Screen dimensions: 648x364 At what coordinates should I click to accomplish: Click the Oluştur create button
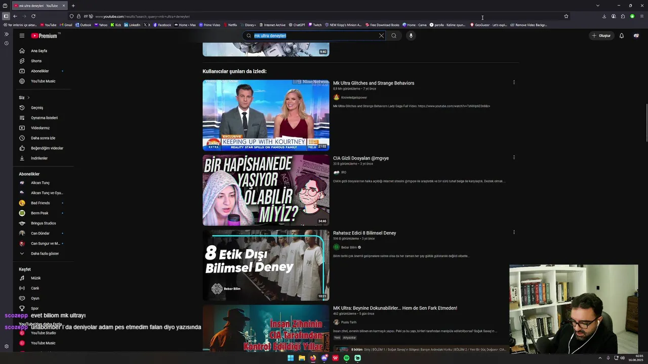[x=601, y=35]
